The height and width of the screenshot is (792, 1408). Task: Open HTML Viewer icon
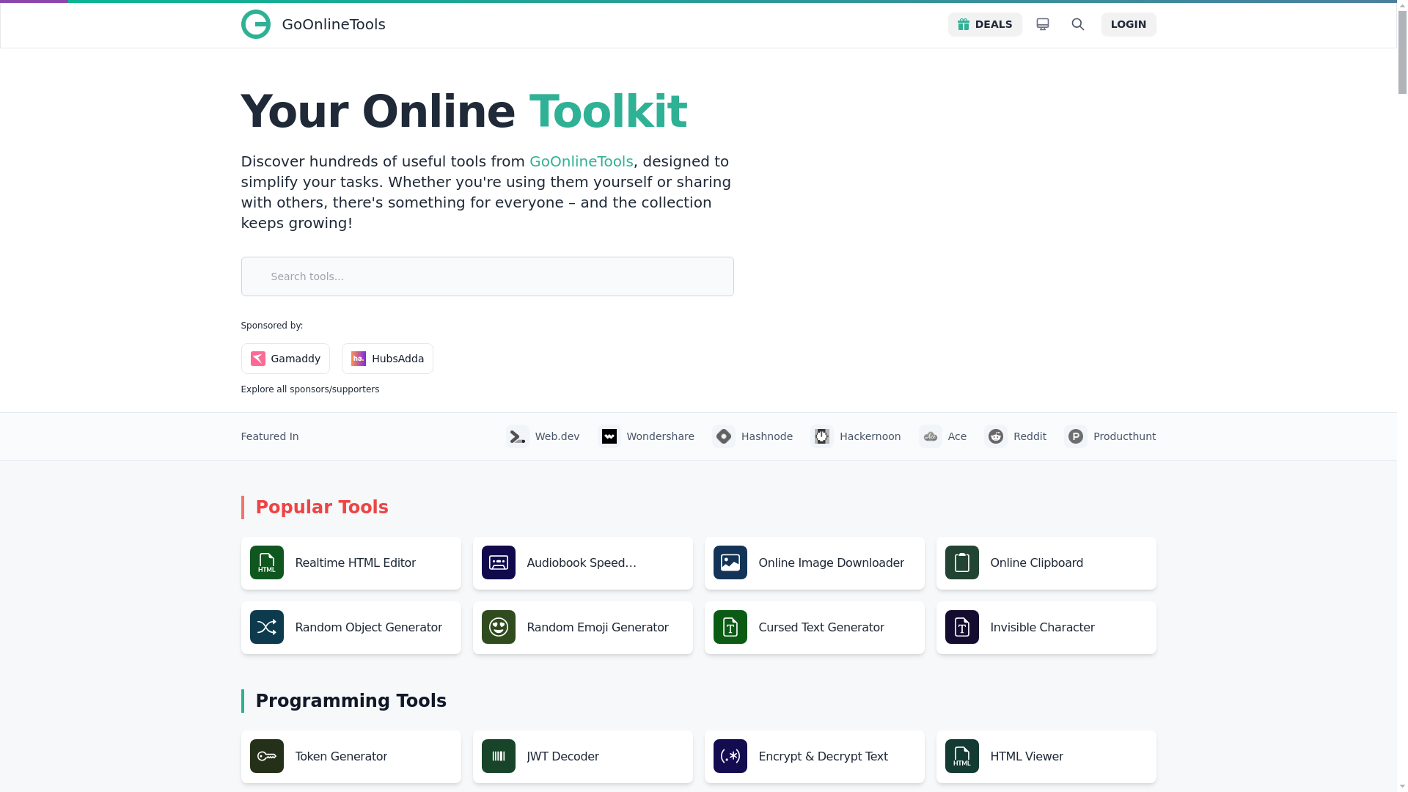coord(962,756)
